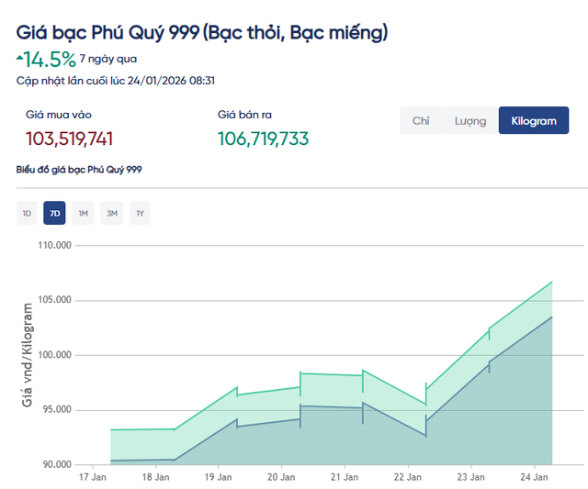Click the 24 Jan x-axis label
This screenshot has width=588, height=489.
click(533, 477)
